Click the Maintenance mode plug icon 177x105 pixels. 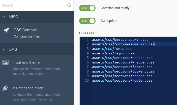point(6,88)
